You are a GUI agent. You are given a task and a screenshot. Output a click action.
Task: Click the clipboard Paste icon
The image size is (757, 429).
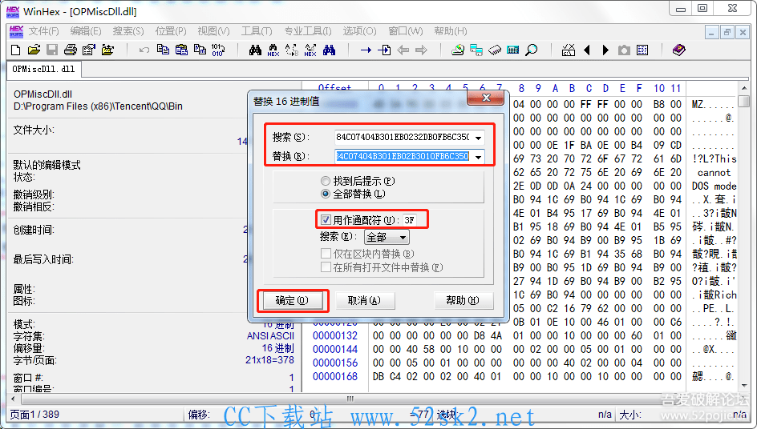coord(181,50)
